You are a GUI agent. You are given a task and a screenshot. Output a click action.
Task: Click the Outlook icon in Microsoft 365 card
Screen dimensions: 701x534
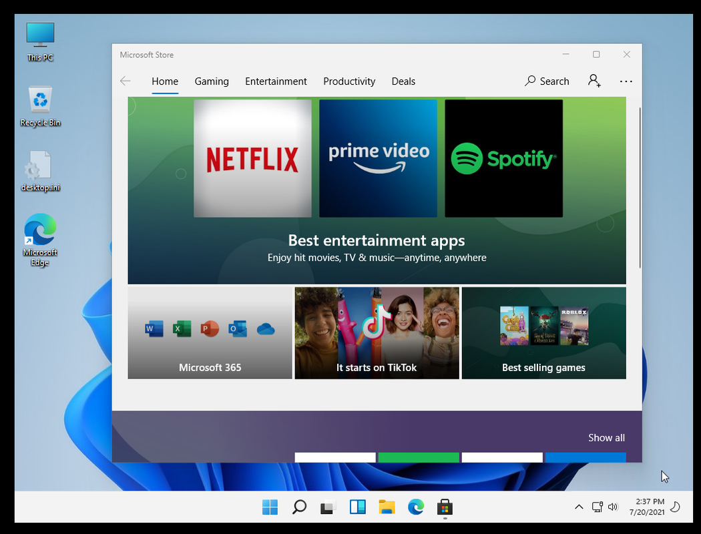click(x=238, y=329)
